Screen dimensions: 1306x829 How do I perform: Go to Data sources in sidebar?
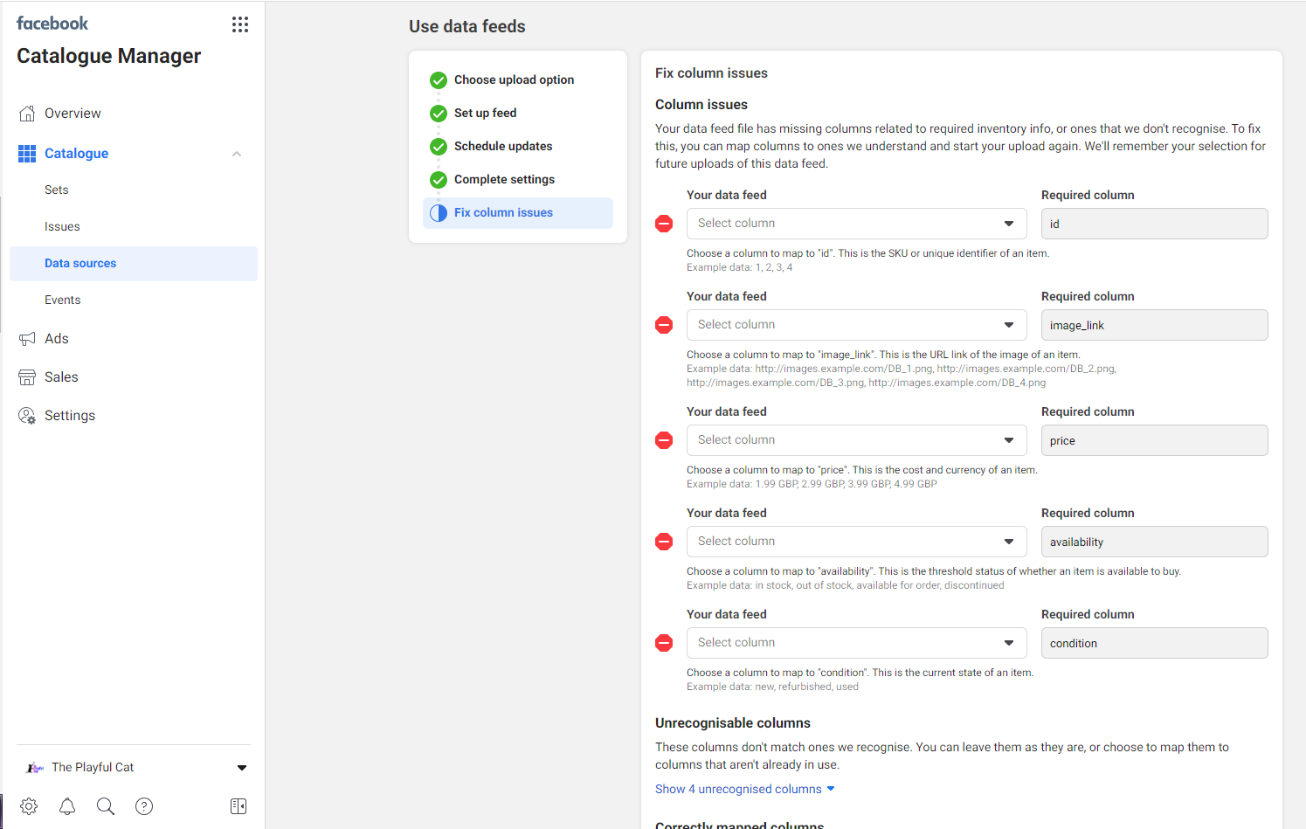click(80, 264)
